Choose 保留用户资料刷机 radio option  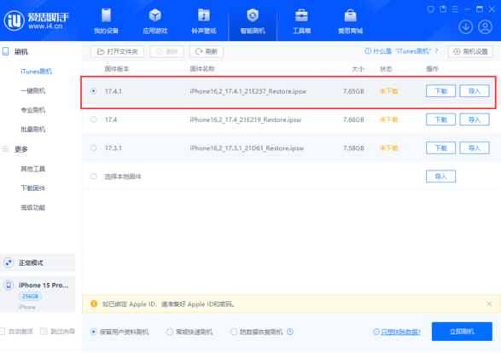(x=93, y=332)
